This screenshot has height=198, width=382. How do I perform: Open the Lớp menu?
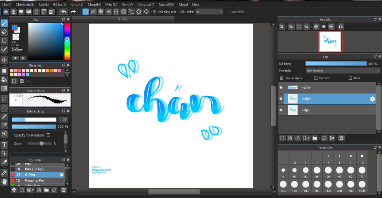44,4
